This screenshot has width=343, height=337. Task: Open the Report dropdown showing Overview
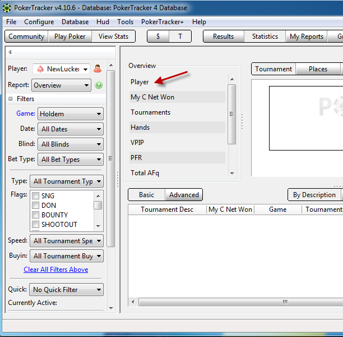[62, 85]
